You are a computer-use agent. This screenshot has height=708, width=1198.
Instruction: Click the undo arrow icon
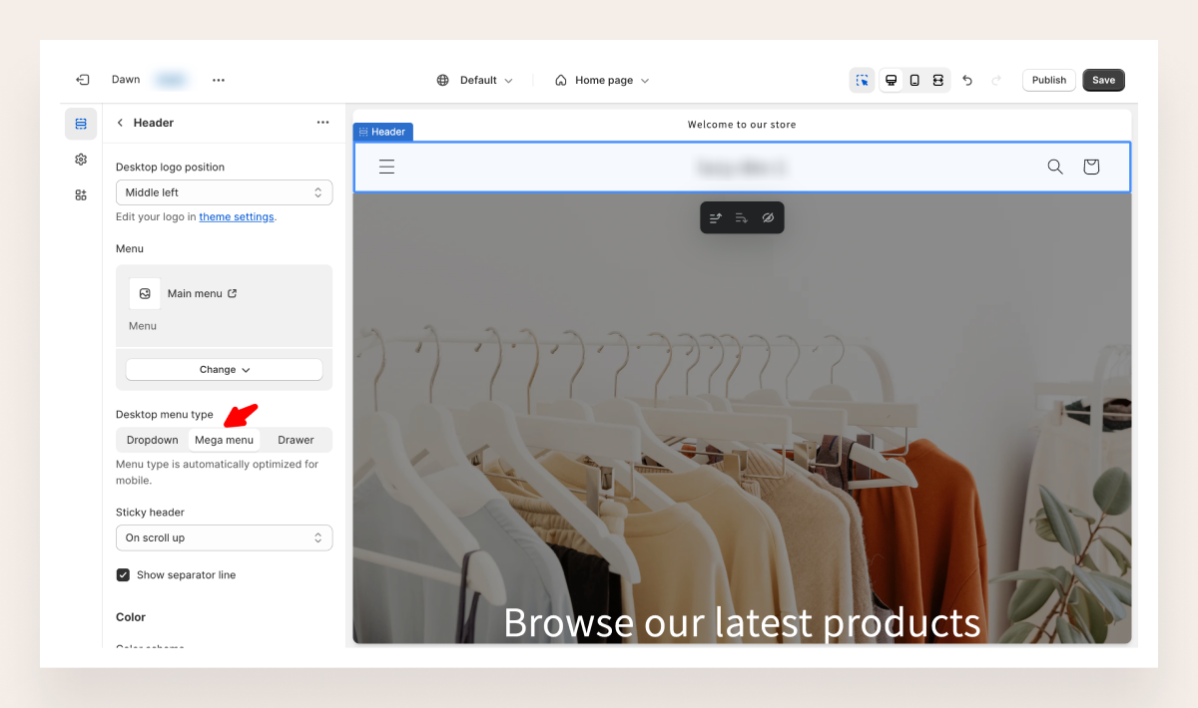pyautogui.click(x=967, y=80)
